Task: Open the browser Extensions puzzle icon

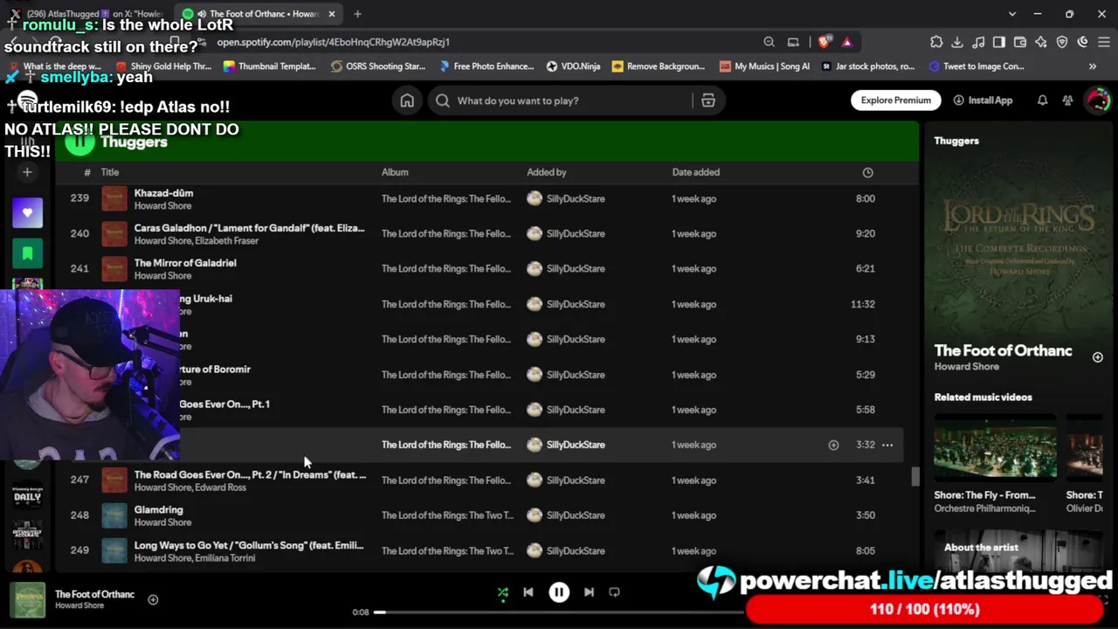Action: 936,42
